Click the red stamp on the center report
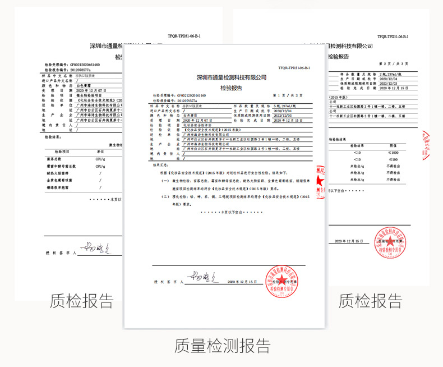This screenshot has height=367, width=443. point(282,282)
